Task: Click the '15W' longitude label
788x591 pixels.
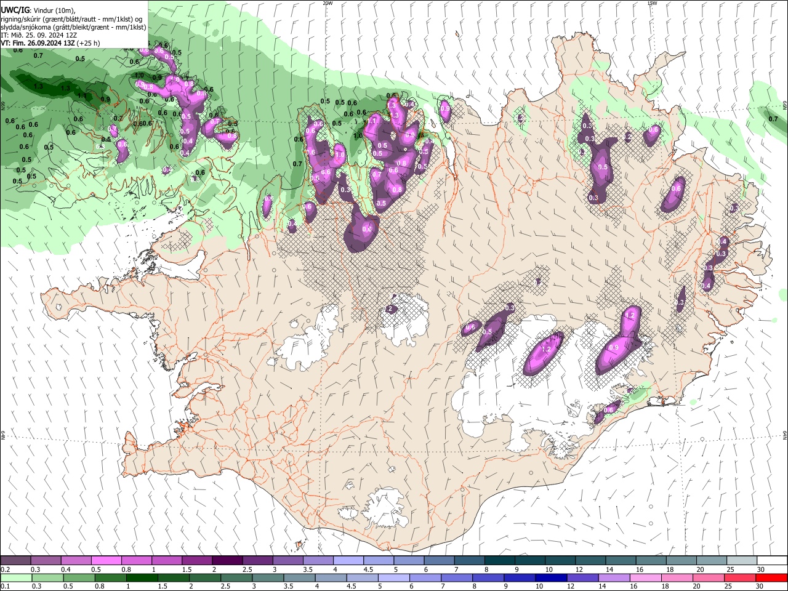Action: pos(652,3)
